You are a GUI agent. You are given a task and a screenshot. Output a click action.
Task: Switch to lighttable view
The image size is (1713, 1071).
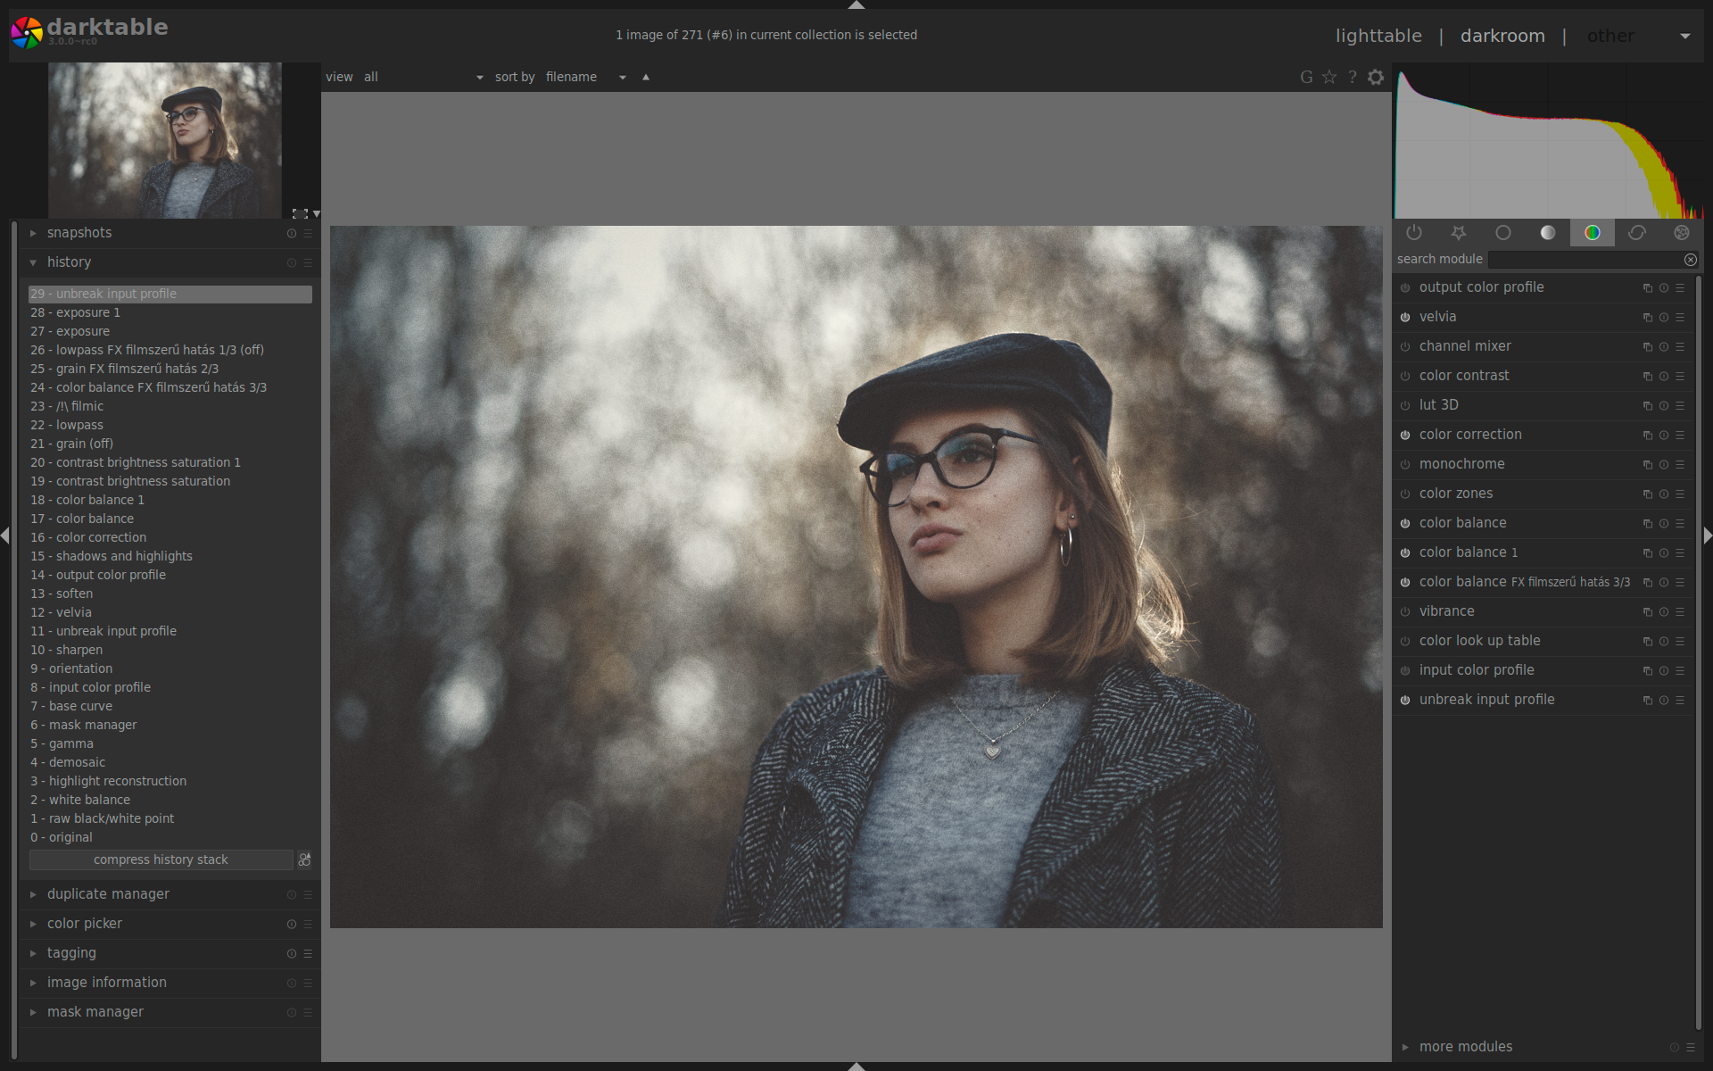[1378, 36]
